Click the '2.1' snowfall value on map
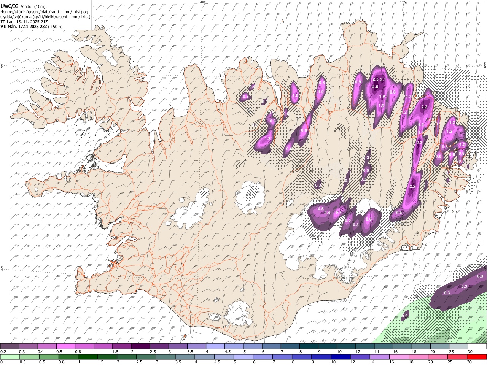This screenshot has height=365, width=487. point(383,80)
